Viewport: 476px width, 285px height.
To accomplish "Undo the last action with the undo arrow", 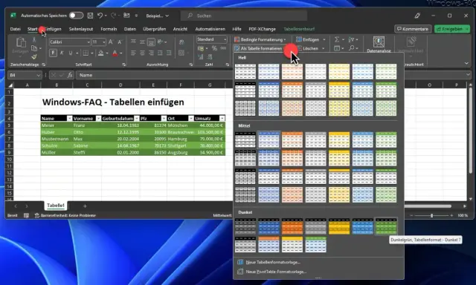I will click(x=100, y=16).
